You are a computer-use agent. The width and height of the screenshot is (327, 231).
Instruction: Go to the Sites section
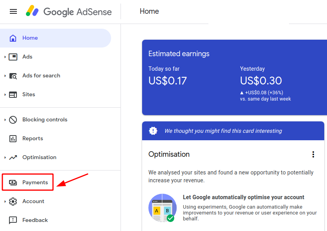click(29, 94)
